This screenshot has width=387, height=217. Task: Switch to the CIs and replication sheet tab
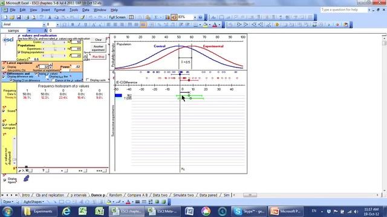[50, 195]
